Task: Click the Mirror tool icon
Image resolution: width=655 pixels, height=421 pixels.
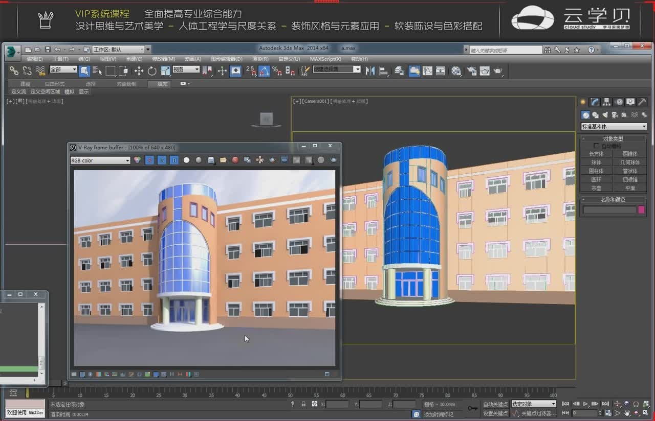Action: [x=370, y=71]
